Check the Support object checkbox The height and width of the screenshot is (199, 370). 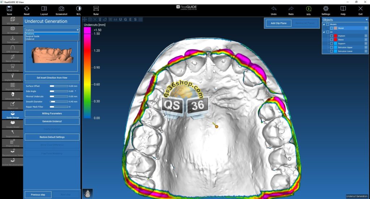331,44
